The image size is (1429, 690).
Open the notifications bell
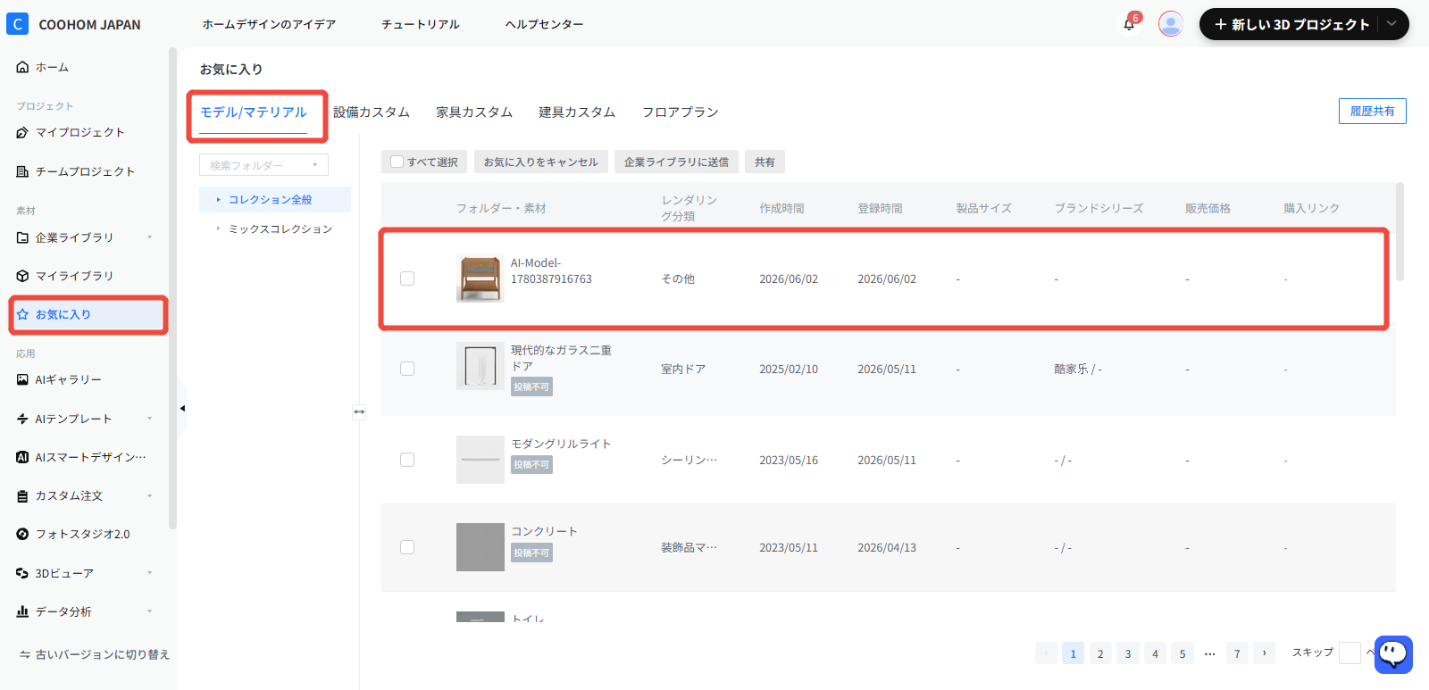[x=1129, y=24]
